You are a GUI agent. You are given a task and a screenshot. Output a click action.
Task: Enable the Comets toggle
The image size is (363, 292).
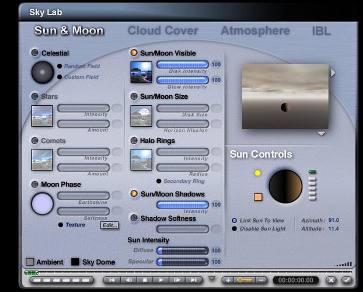click(35, 140)
